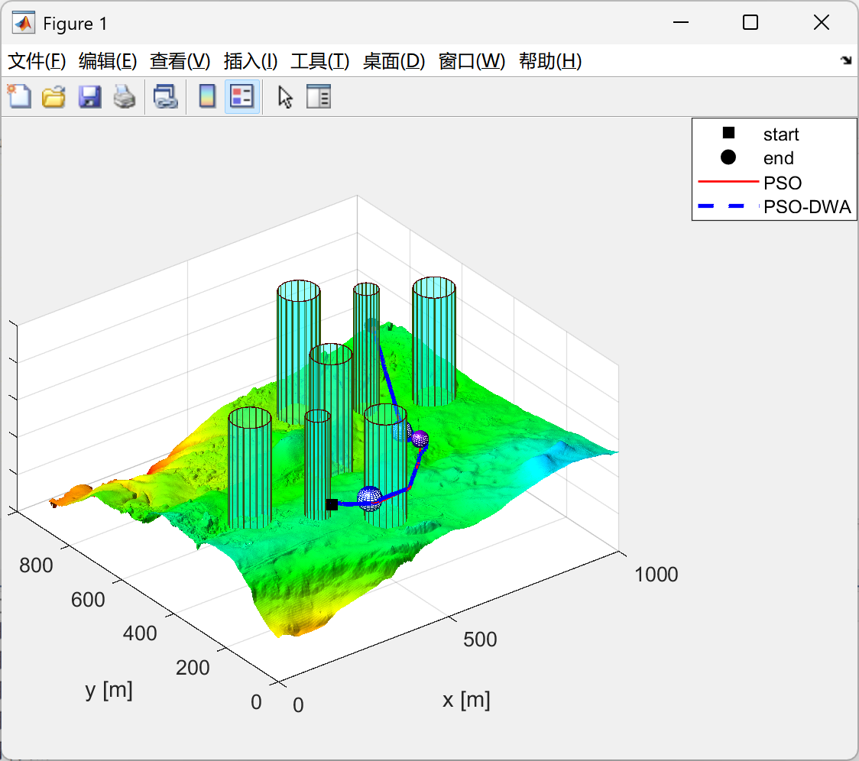
Task: Click the 600 tick label on y axis
Action: 88,599
